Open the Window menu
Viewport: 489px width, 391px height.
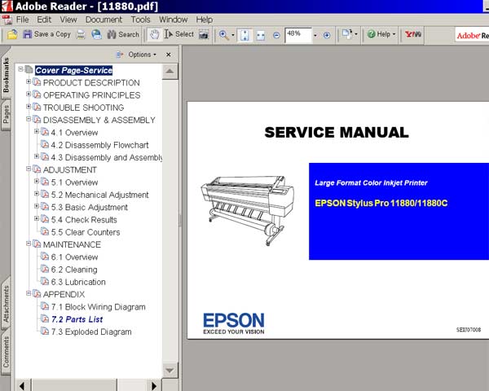point(173,20)
